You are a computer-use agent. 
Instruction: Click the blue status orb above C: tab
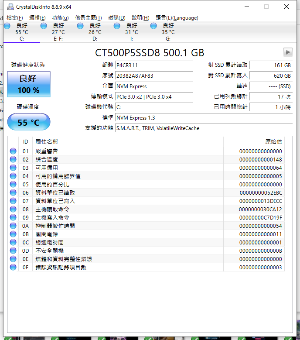[x=7, y=26]
